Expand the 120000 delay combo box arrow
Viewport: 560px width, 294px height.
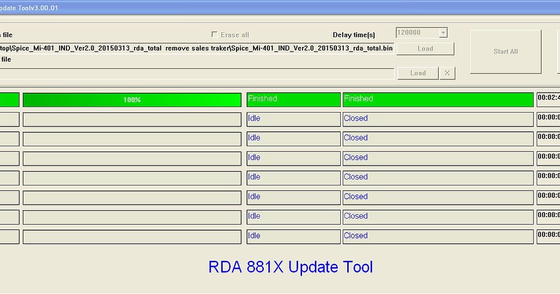click(442, 32)
